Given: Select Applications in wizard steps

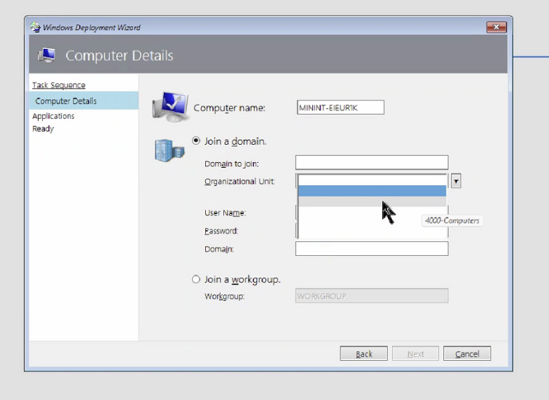Looking at the screenshot, I should tap(53, 116).
